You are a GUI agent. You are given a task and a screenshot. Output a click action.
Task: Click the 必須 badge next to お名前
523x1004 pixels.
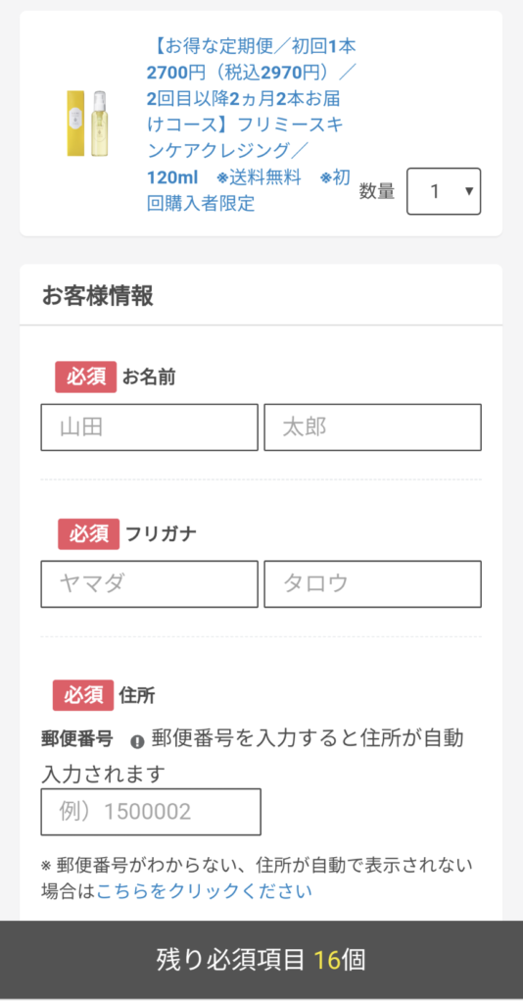(x=85, y=377)
